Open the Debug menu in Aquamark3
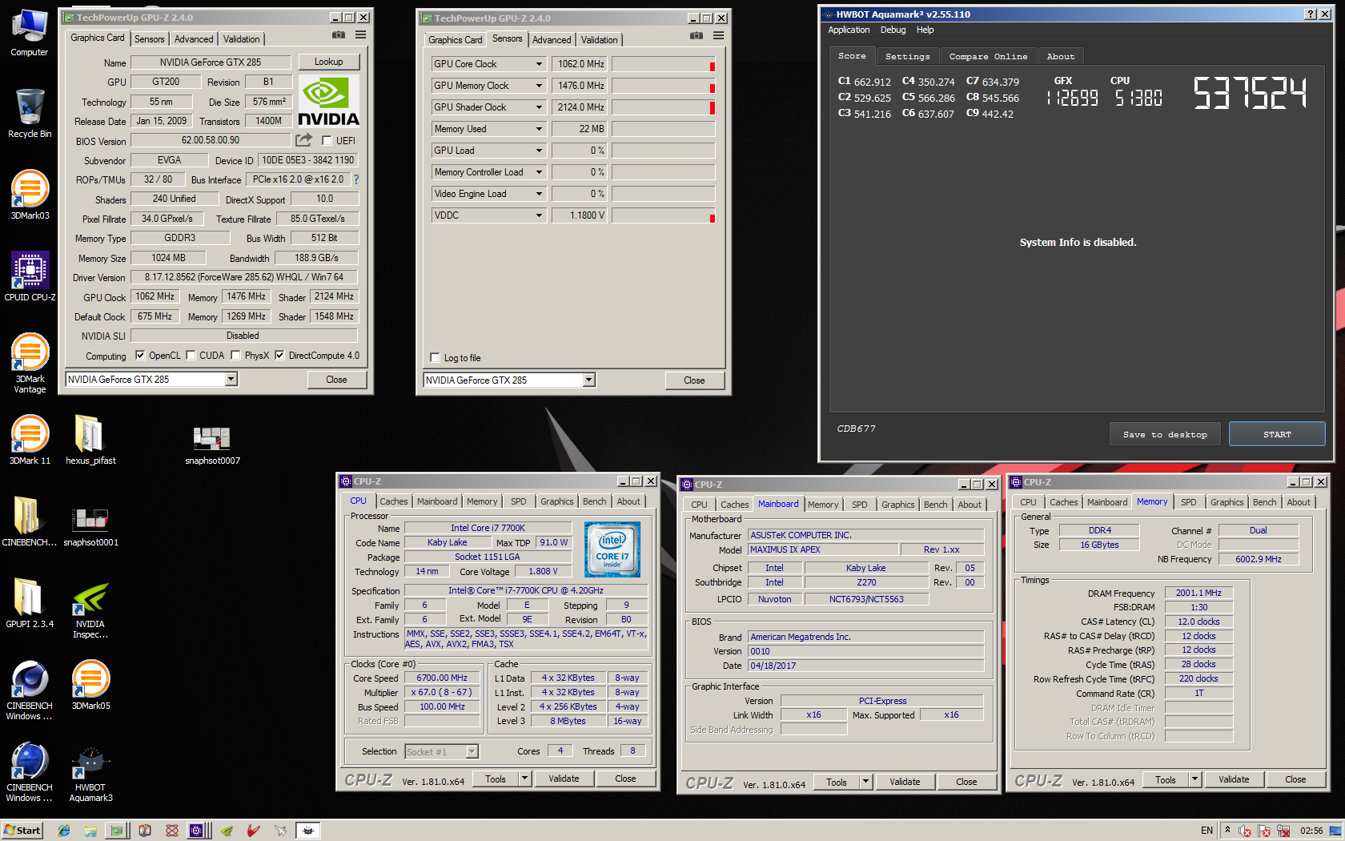Image resolution: width=1345 pixels, height=841 pixels. pyautogui.click(x=893, y=30)
